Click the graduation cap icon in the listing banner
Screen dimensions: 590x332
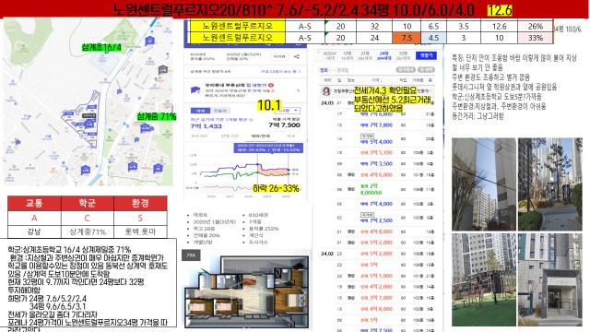click(x=195, y=90)
